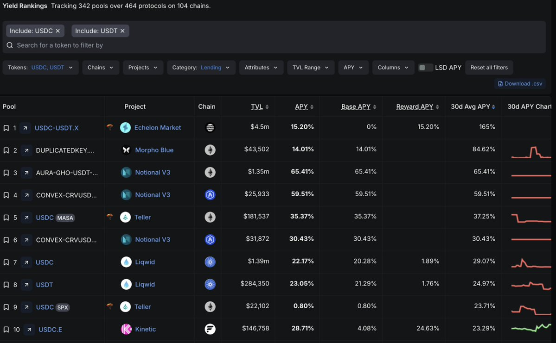Sort by 30d Avg APY column header

pyautogui.click(x=473, y=106)
